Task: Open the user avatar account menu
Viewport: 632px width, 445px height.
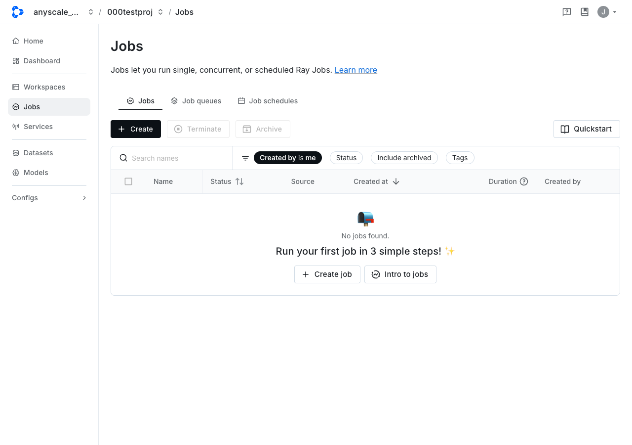Action: click(x=607, y=12)
